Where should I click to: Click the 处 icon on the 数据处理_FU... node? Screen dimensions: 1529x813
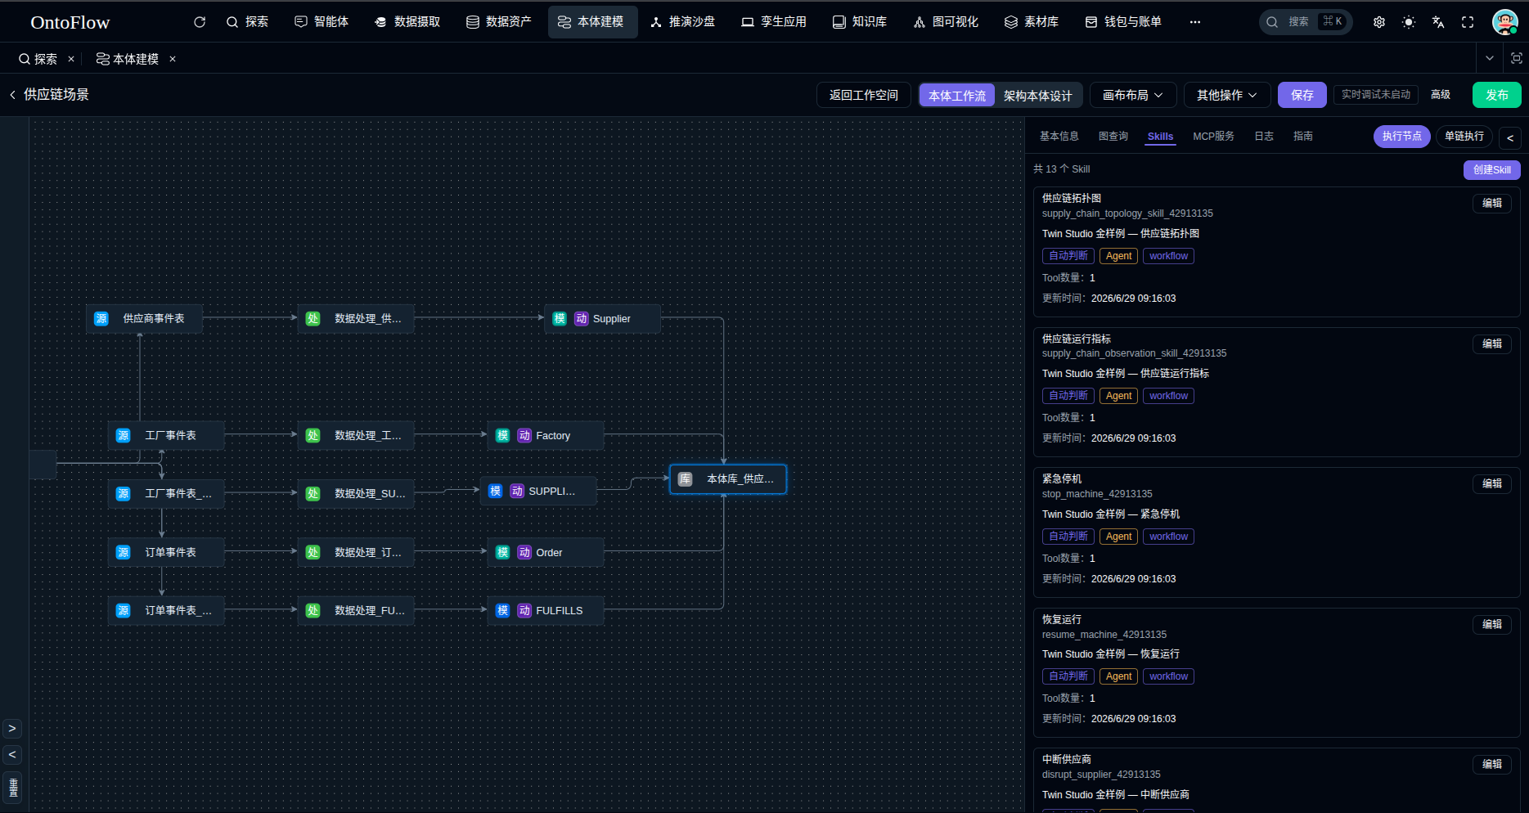pos(313,611)
